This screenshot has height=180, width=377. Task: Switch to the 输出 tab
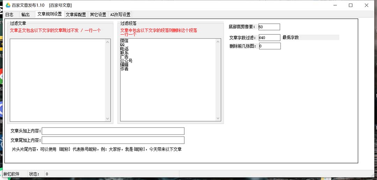25,15
